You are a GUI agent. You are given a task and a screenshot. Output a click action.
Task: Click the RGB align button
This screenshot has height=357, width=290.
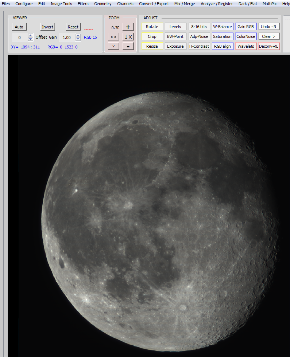(223, 46)
